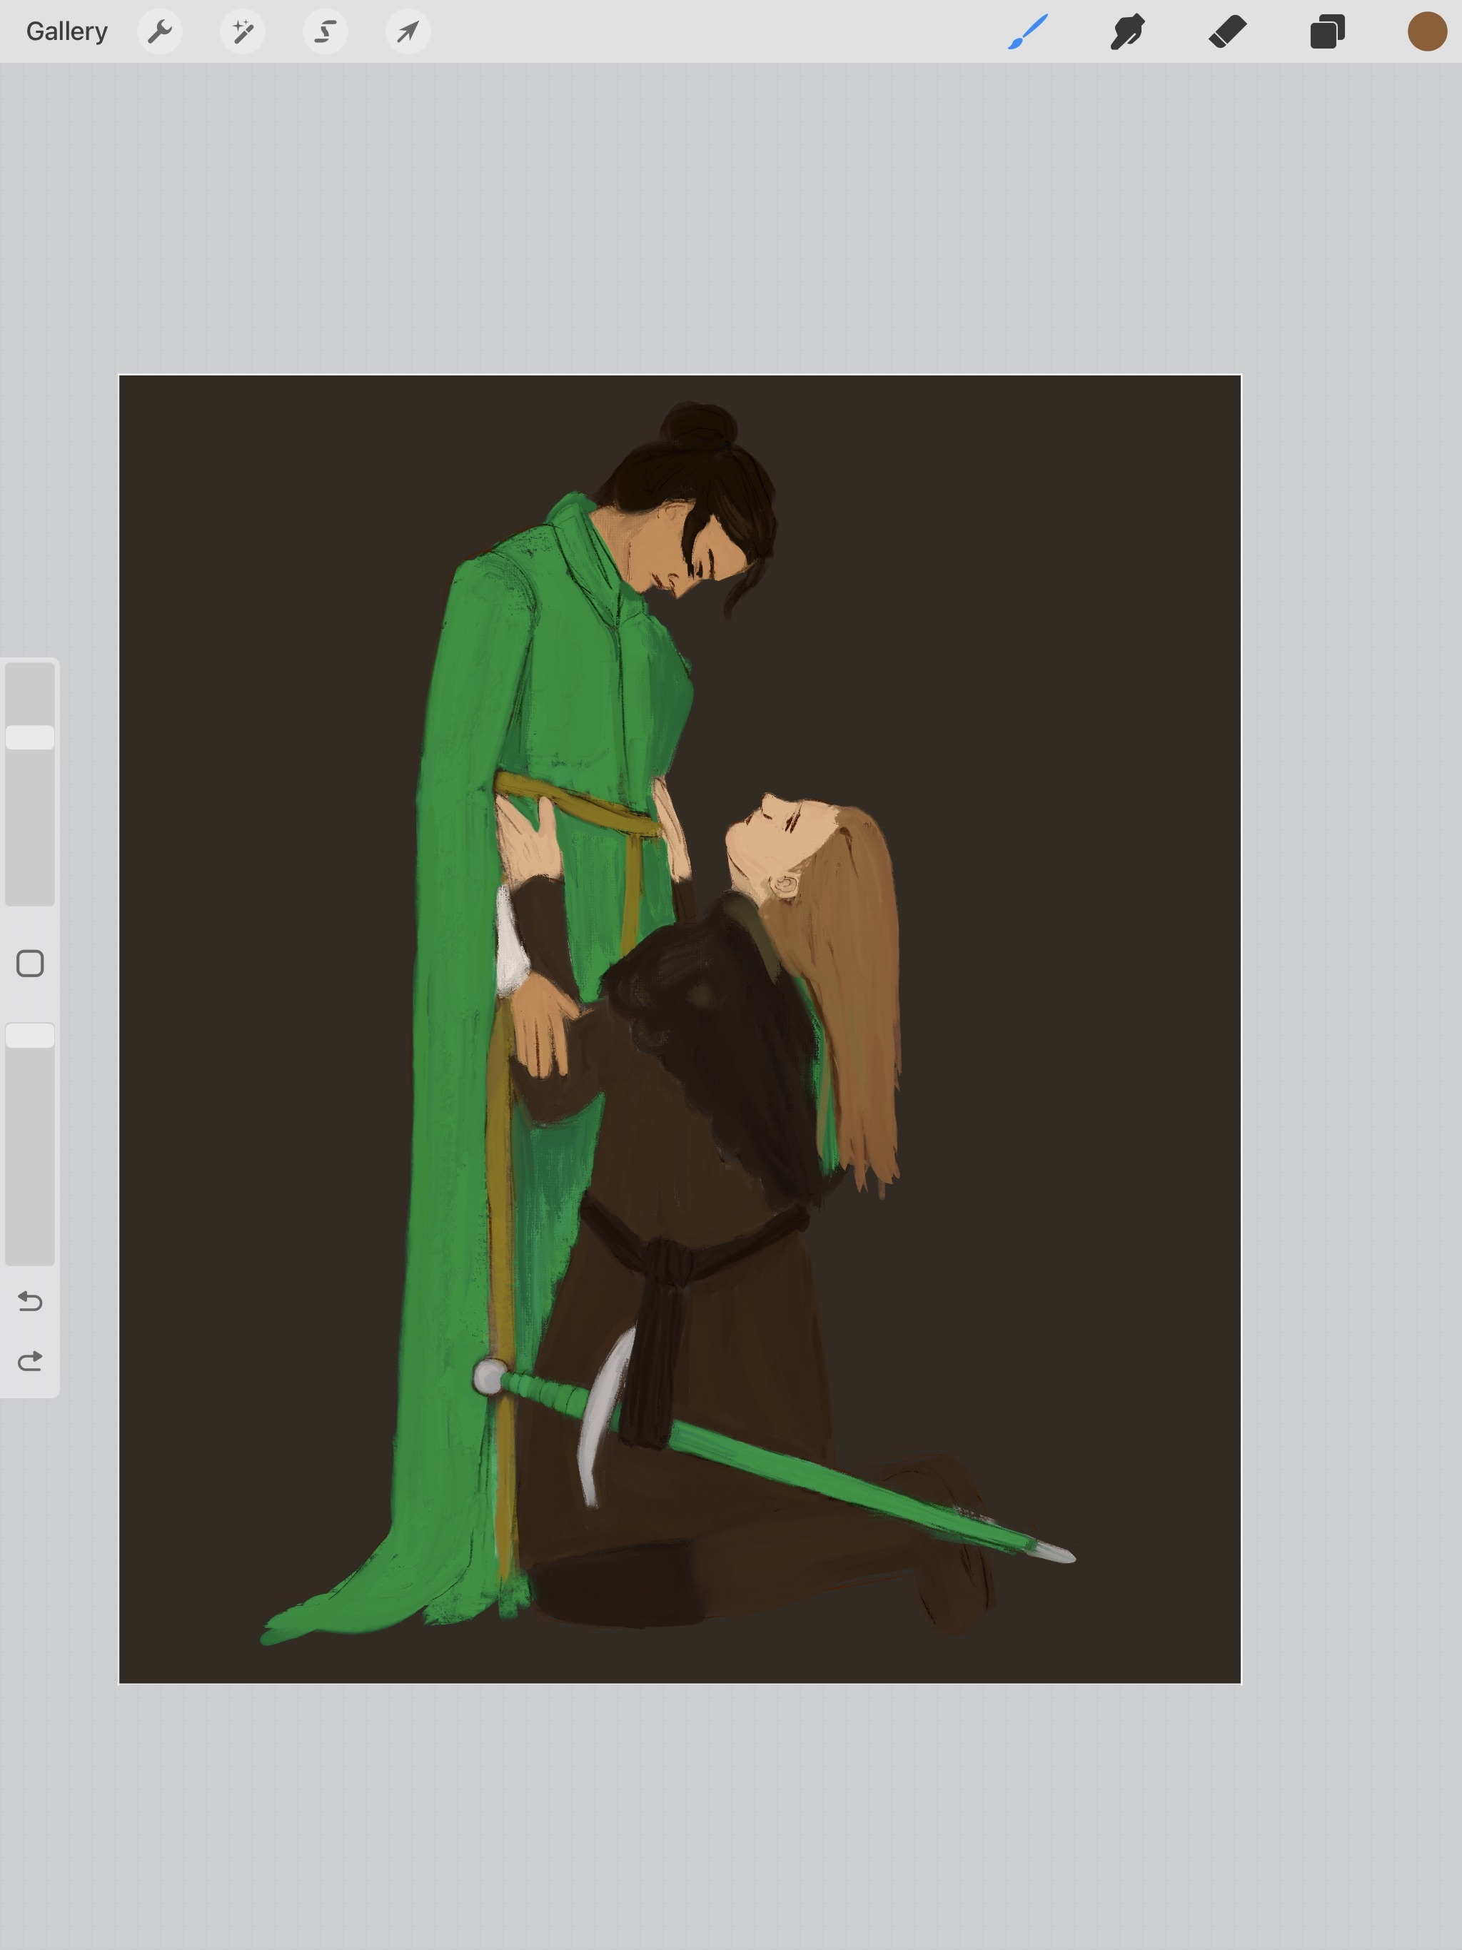Click the top of the brush size track
The width and height of the screenshot is (1462, 1950).
point(31,679)
